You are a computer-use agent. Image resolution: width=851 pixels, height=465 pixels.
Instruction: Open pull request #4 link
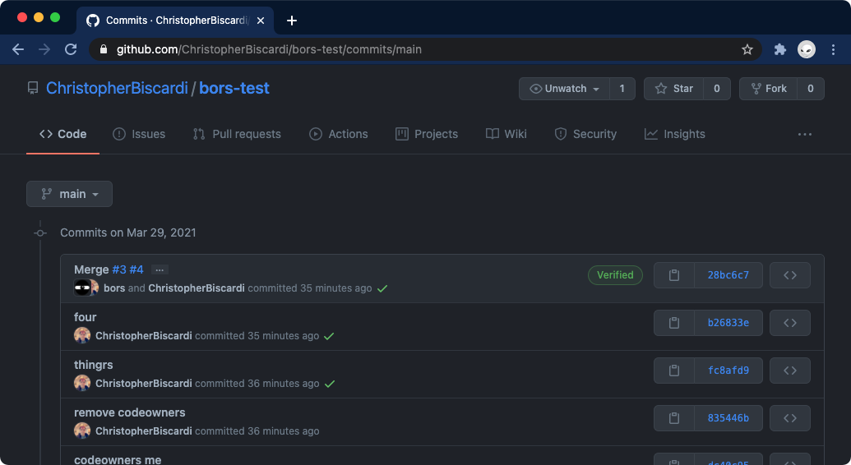pos(136,269)
